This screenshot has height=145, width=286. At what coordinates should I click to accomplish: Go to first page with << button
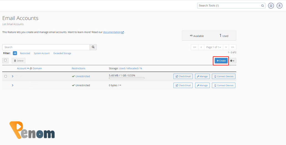click(195, 47)
